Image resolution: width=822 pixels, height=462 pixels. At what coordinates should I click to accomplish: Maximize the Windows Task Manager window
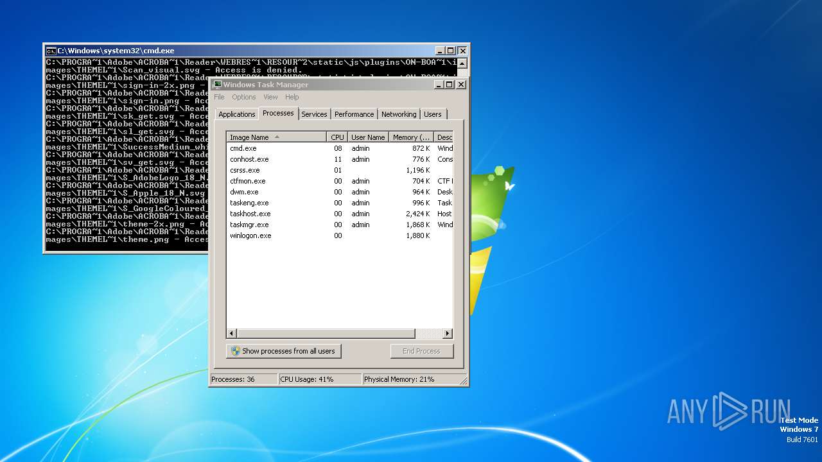(x=450, y=84)
